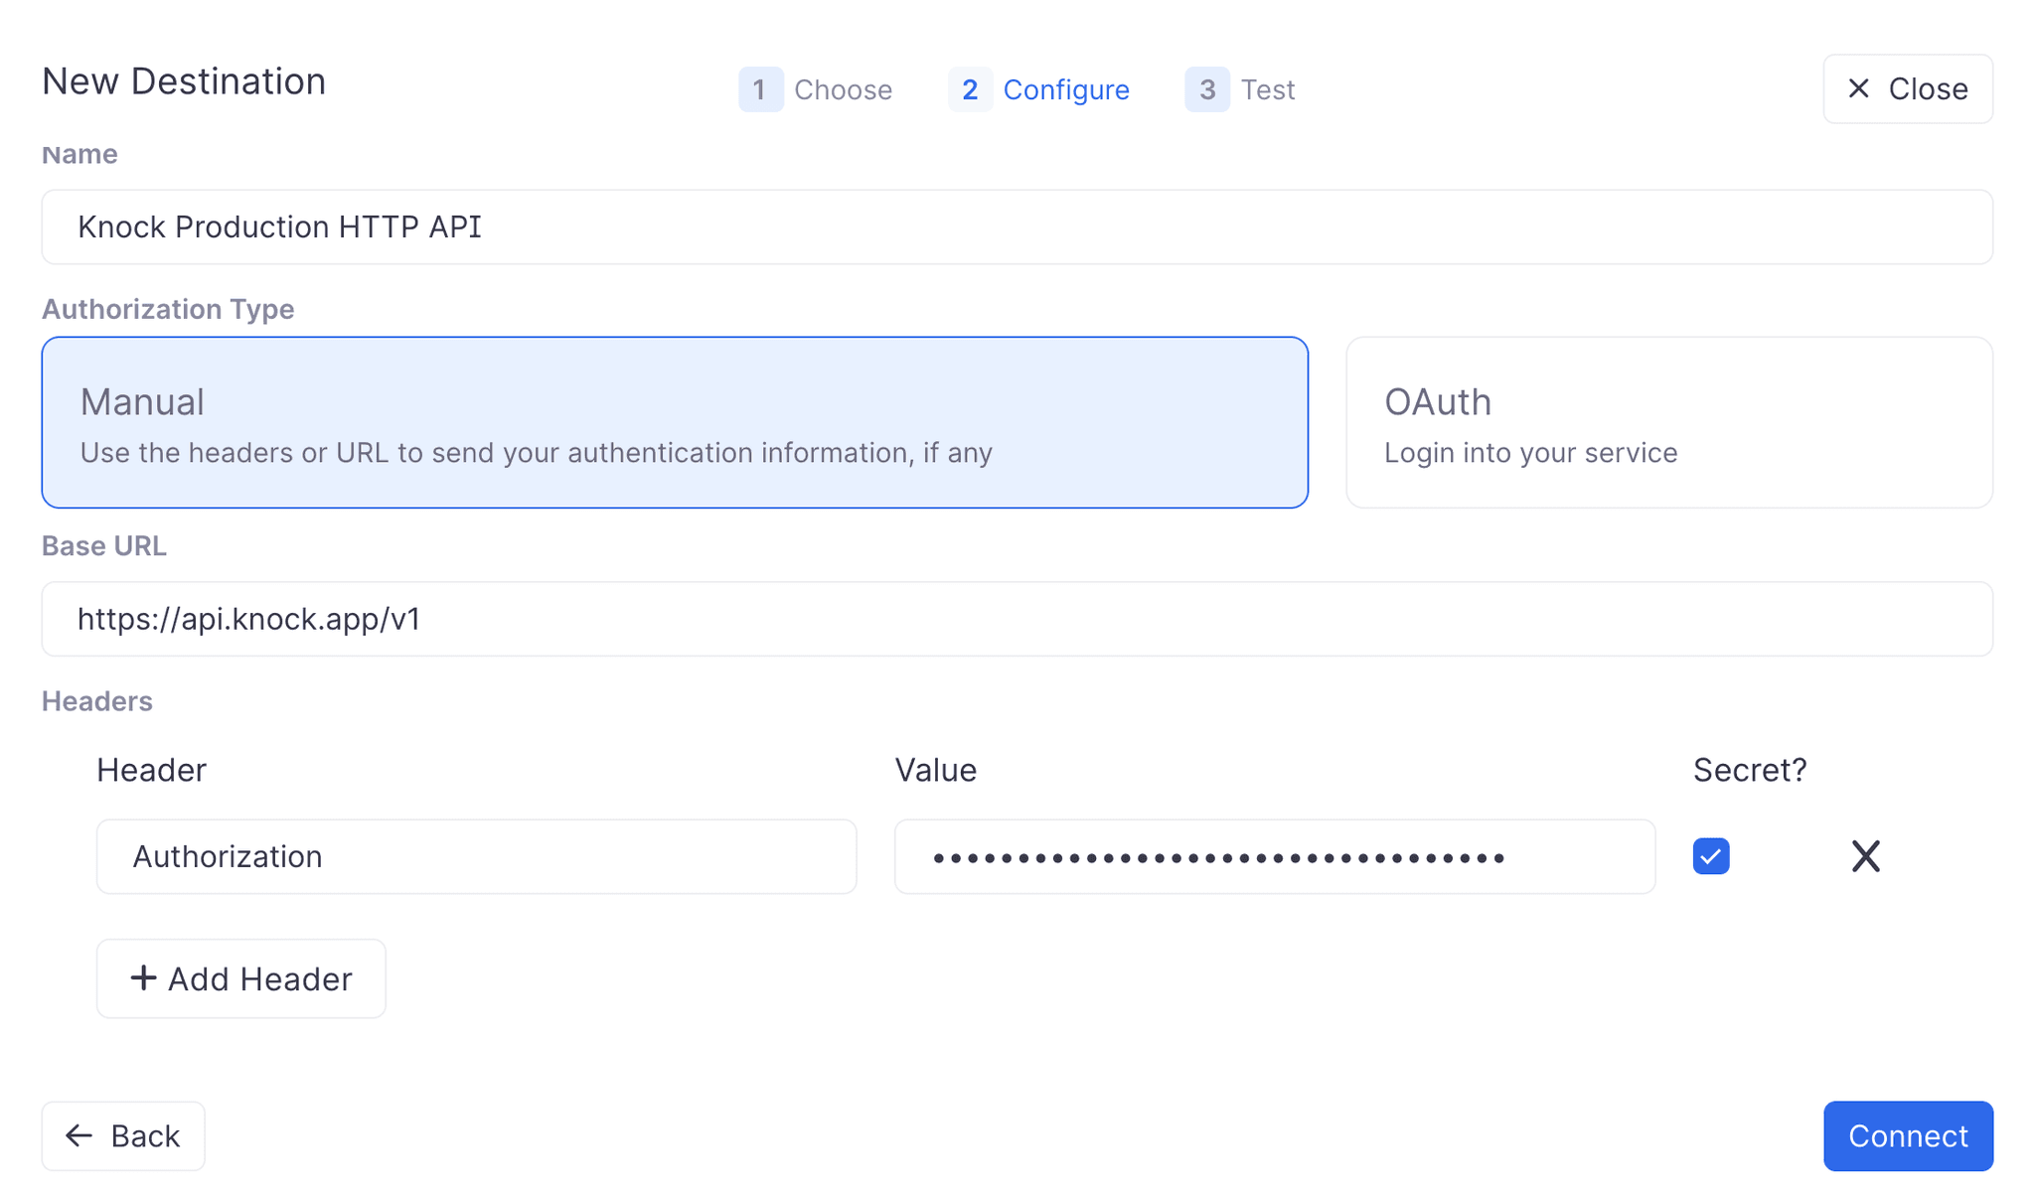Viewport: 2035px width, 1195px height.
Task: Click the step 1 number badge
Action: coord(761,89)
